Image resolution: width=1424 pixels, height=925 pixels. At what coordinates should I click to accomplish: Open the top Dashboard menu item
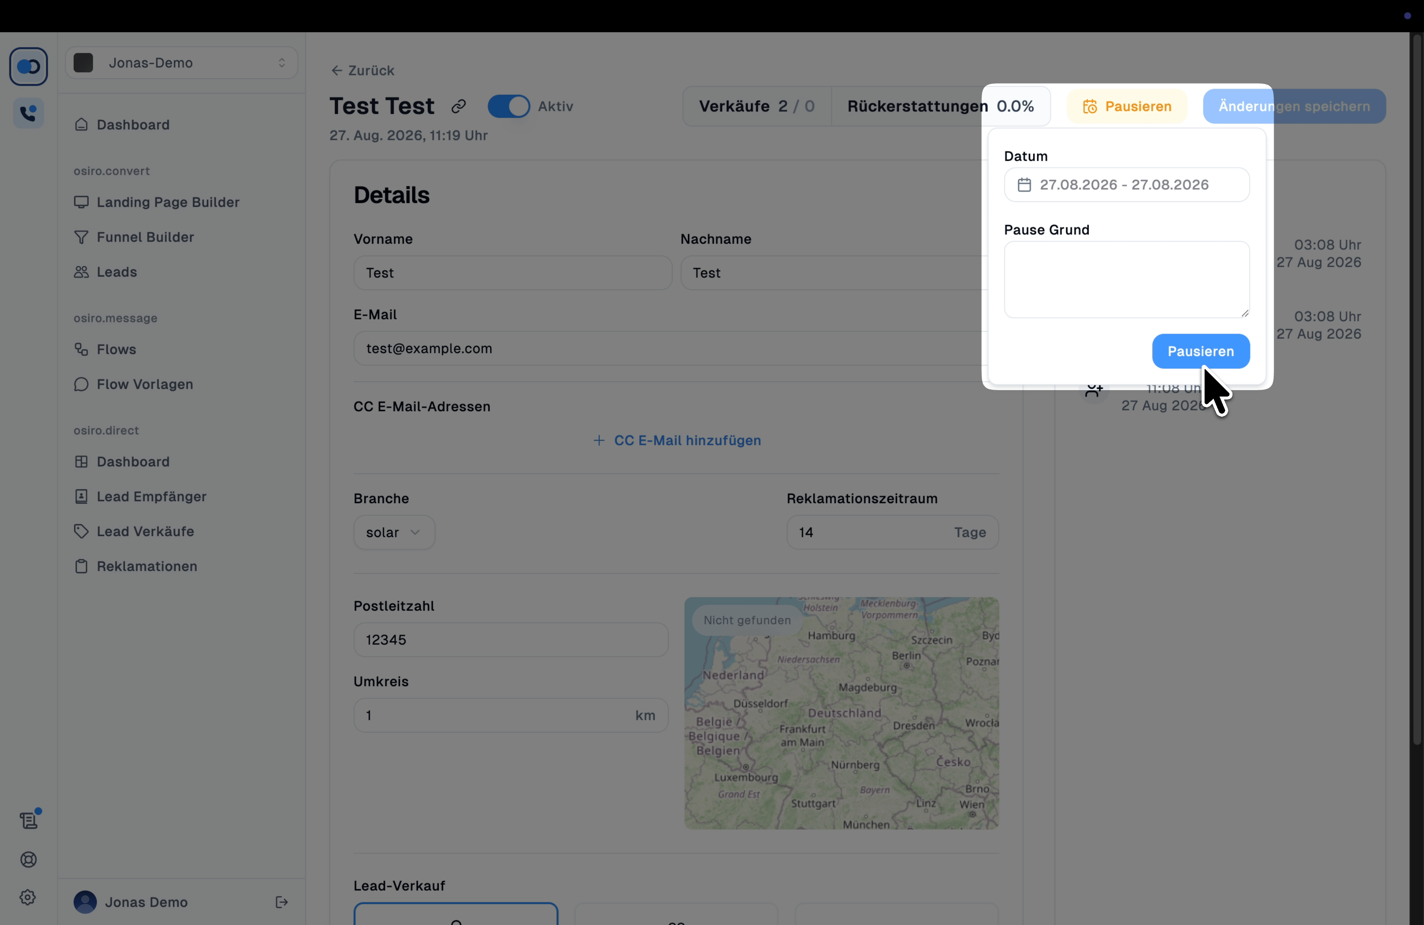click(x=133, y=124)
